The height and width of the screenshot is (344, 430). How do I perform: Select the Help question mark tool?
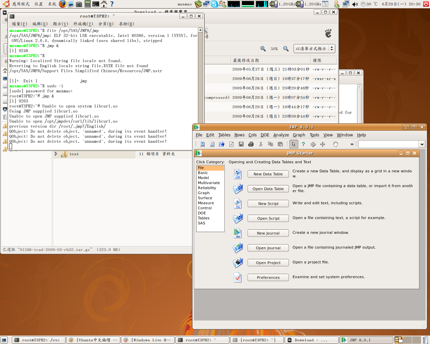pos(303,144)
